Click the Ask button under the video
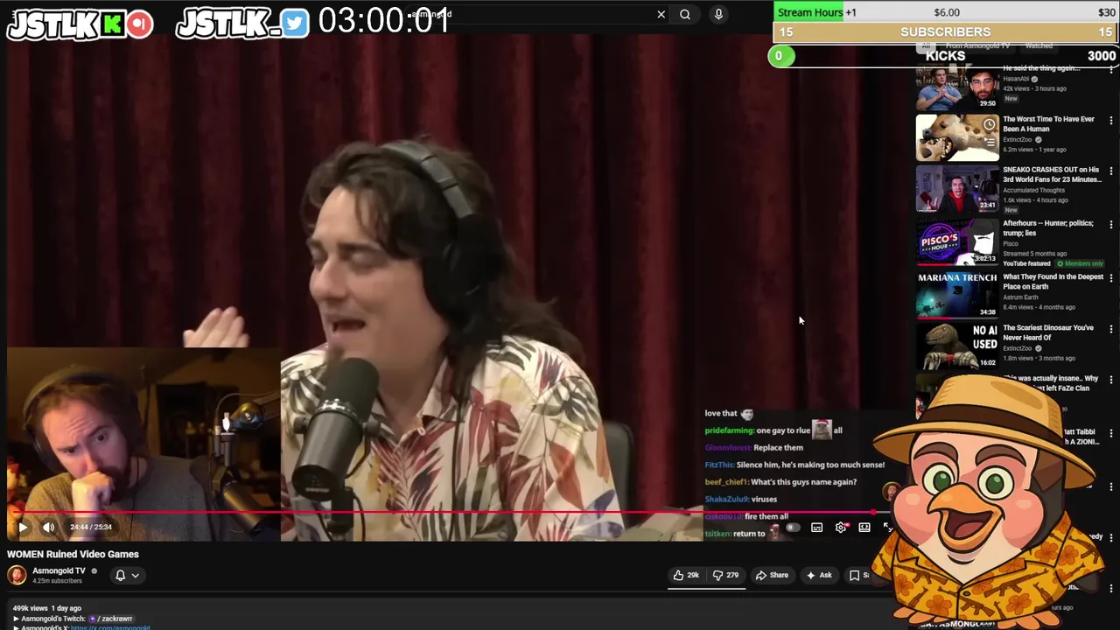The width and height of the screenshot is (1120, 630). (x=819, y=575)
